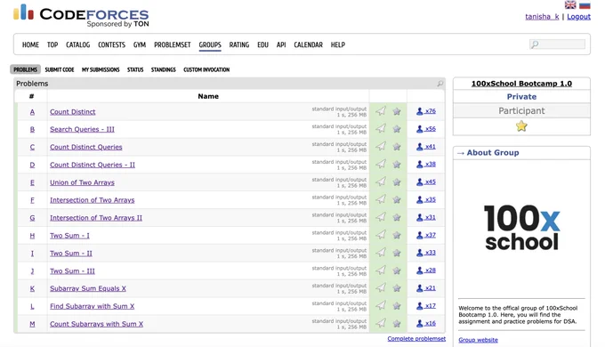Click the 100x school logo image

tap(521, 228)
